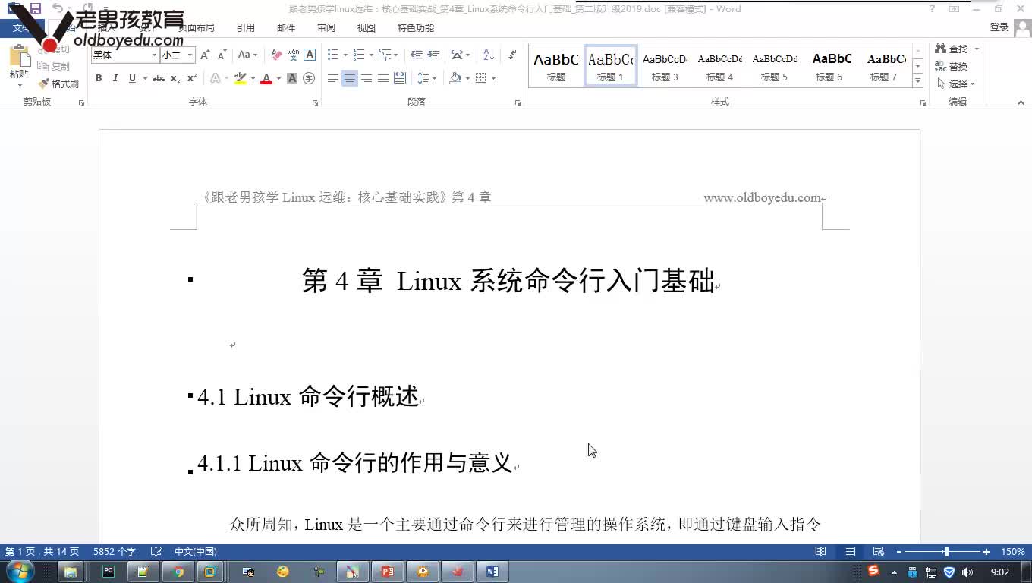The height and width of the screenshot is (583, 1032).
Task: Open the font name dropdown (黑体)
Action: click(x=154, y=55)
